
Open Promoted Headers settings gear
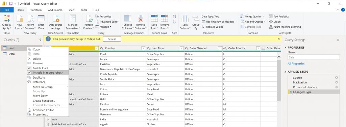[x=336, y=87]
